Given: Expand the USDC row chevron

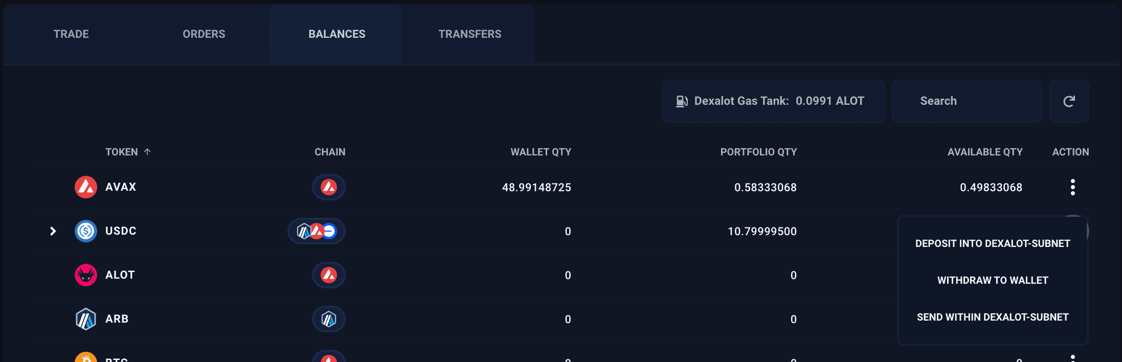Looking at the screenshot, I should point(53,231).
